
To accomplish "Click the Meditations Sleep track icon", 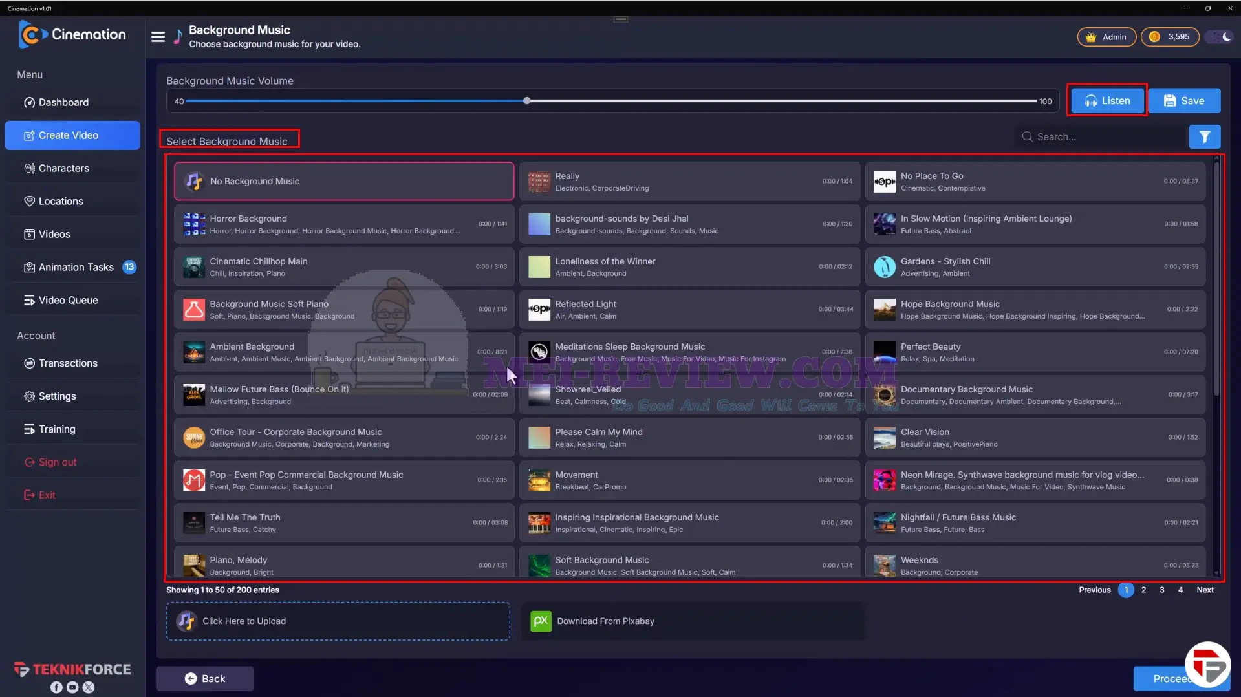I will (539, 352).
